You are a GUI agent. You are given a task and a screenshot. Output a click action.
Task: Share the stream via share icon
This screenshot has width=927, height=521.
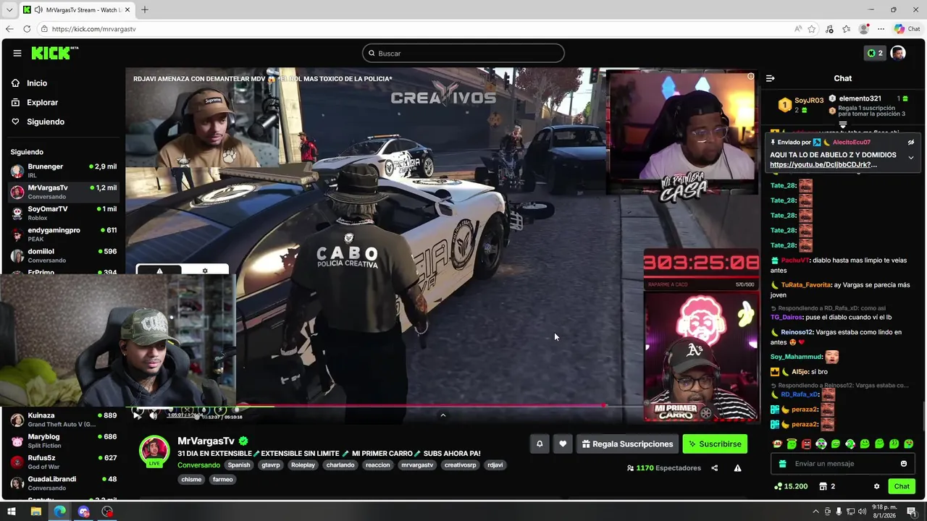pos(715,468)
